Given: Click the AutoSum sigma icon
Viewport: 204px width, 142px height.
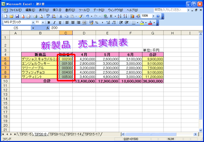Looking at the screenshot, I should tap(111, 16).
